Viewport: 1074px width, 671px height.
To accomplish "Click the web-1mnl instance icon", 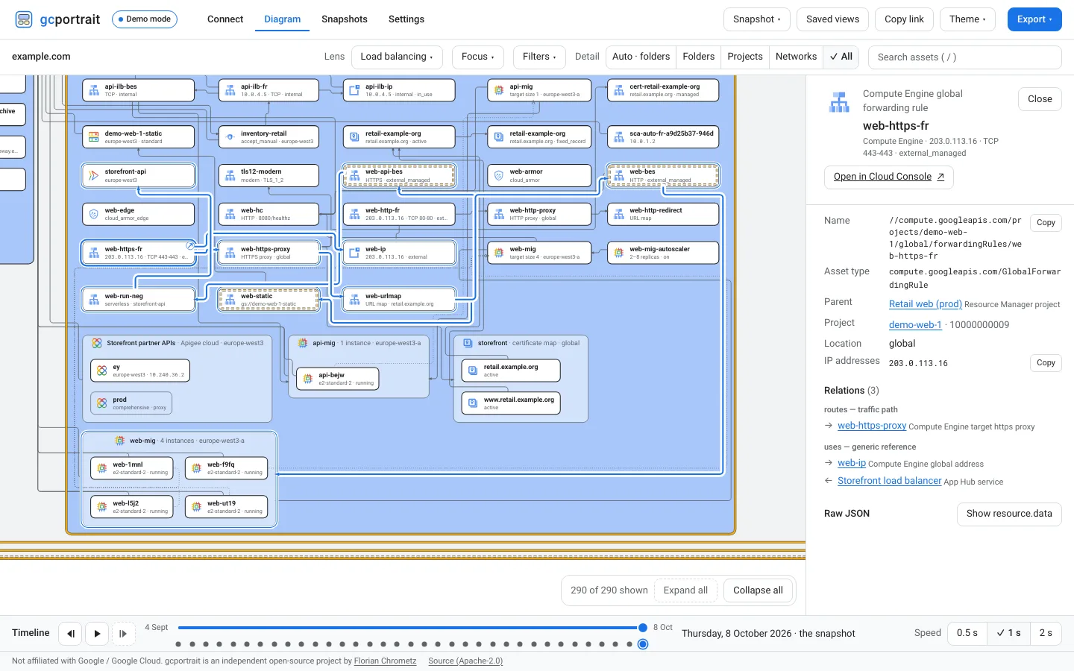I will pyautogui.click(x=102, y=468).
